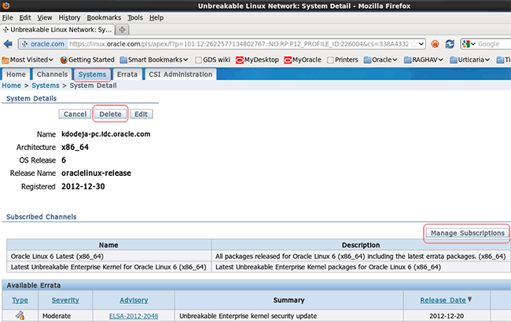Screen dimensions: 511x322
Task: Switch to the CSI Administration tab
Action: (181, 75)
